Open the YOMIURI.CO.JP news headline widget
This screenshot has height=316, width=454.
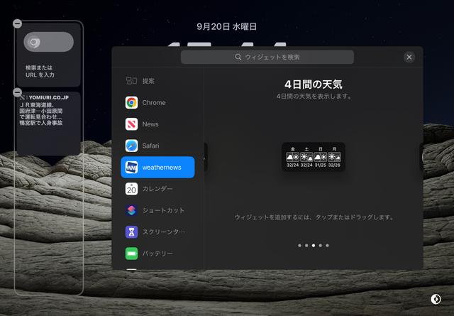coord(49,124)
